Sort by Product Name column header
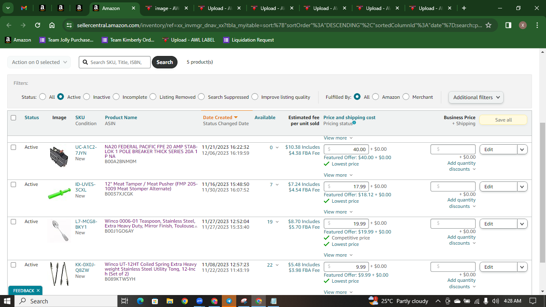Viewport: 546px width, 307px height. click(x=121, y=118)
